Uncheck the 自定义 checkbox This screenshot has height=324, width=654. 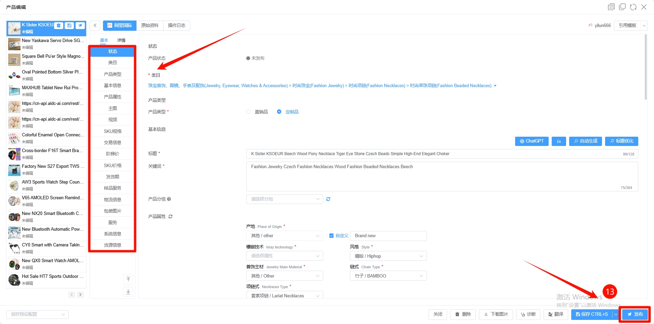coord(331,235)
